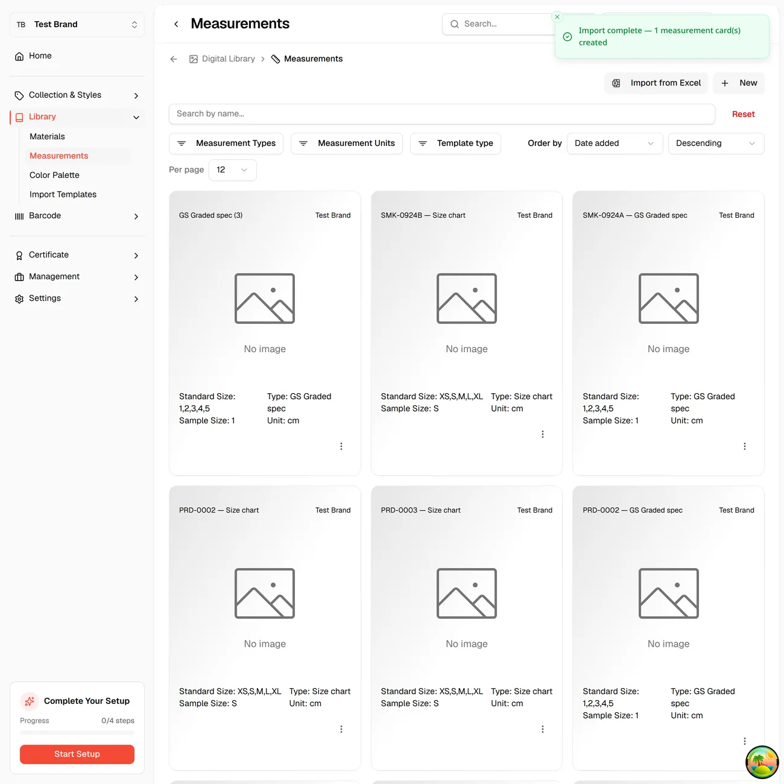784x784 pixels.
Task: Expand the Settings sidebar section
Action: coord(77,299)
